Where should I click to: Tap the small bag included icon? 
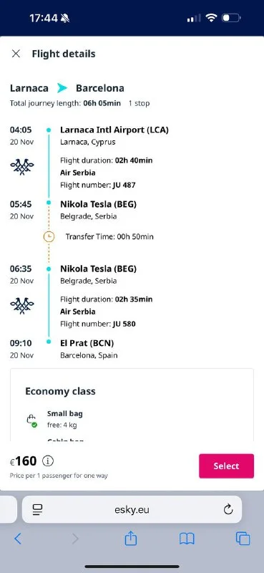(x=31, y=420)
